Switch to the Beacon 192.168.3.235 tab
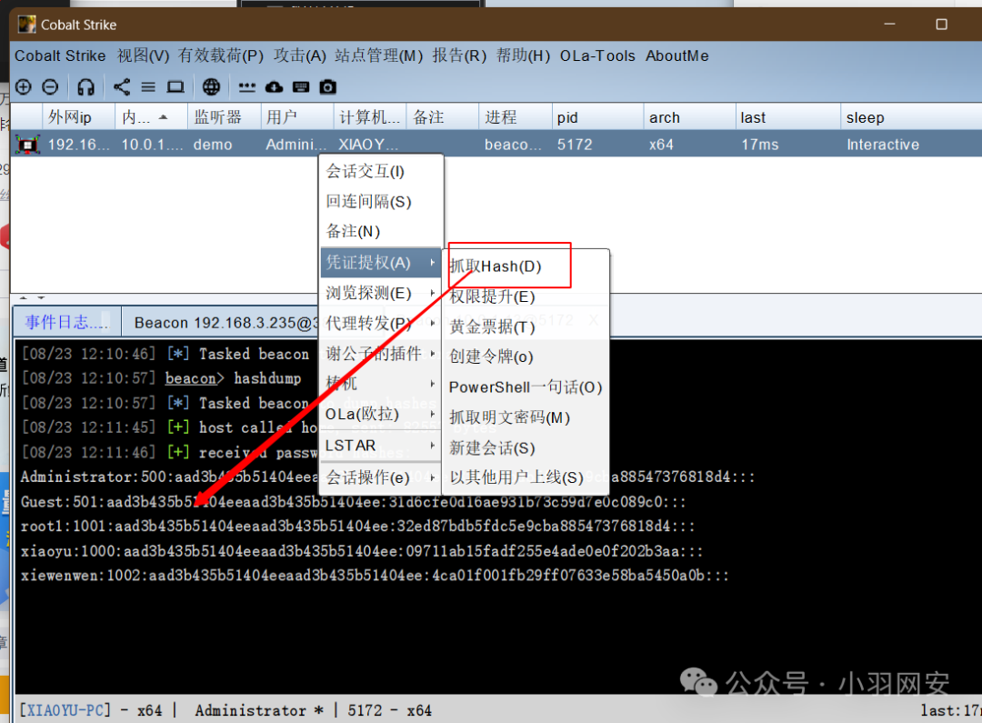Viewport: 982px width, 723px height. point(221,323)
